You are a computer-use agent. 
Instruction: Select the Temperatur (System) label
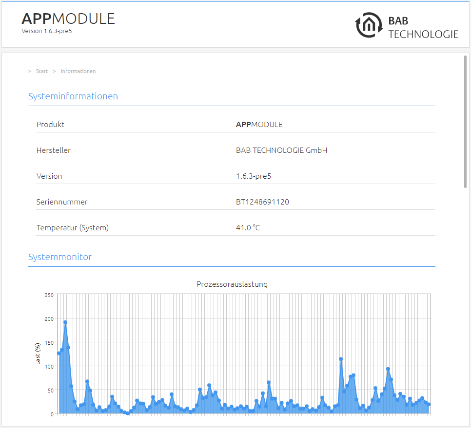pyautogui.click(x=72, y=228)
